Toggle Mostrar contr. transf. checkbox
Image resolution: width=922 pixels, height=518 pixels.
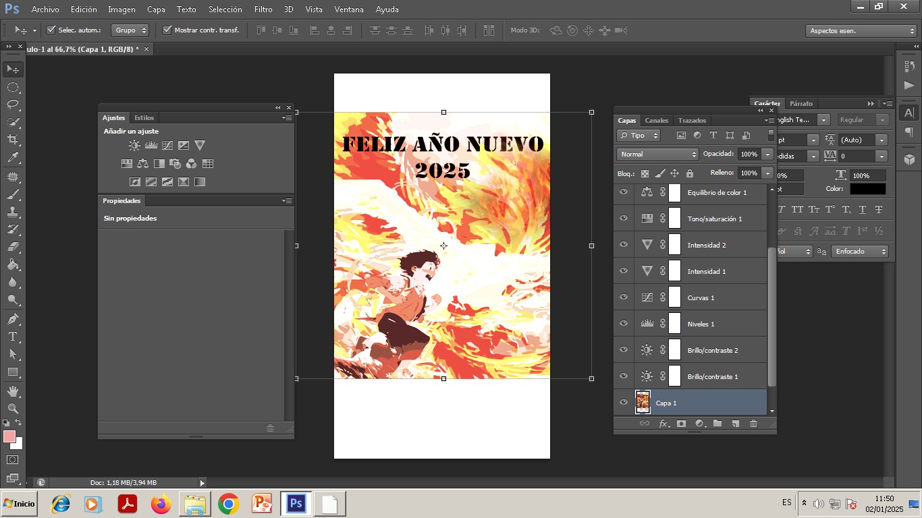tap(167, 30)
